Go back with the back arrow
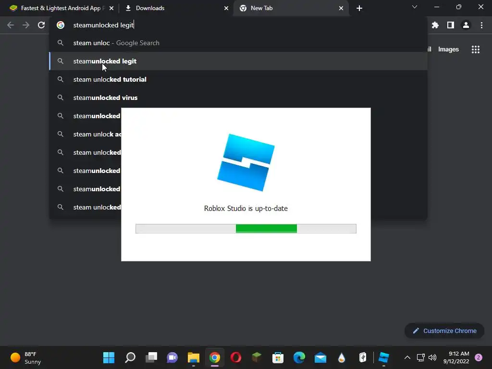Screen dimensions: 492x369 (11, 25)
